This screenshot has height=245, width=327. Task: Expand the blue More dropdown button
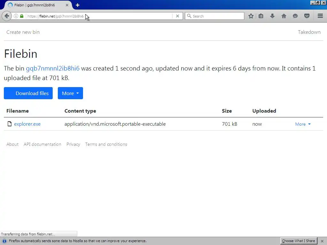[70, 93]
